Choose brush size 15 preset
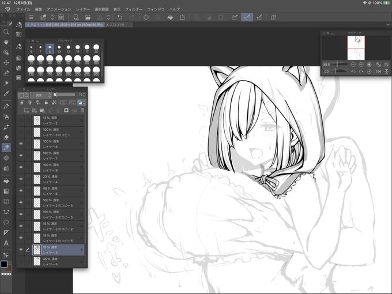Viewport: 392px width, 294px height. point(77,49)
